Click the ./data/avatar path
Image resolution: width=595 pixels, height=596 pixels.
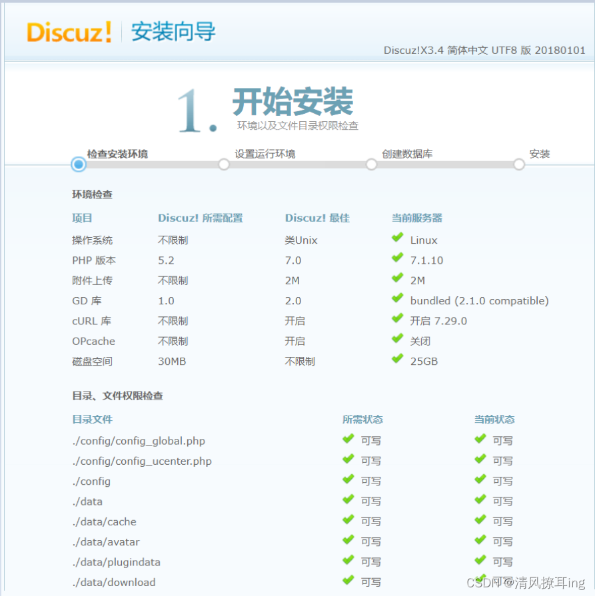tap(106, 541)
